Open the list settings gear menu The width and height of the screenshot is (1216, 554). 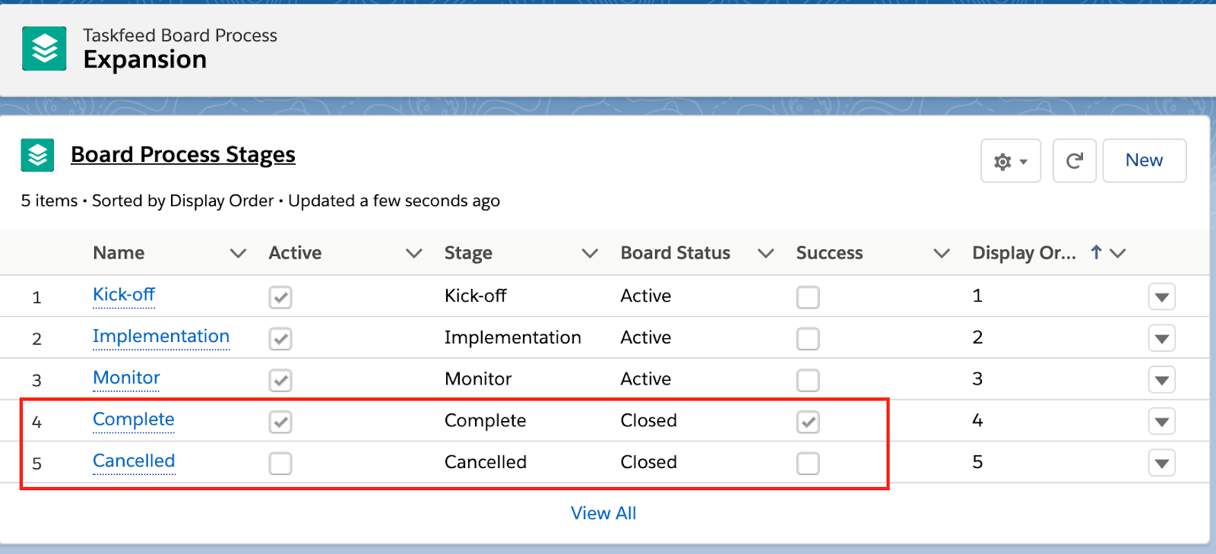tap(1010, 161)
